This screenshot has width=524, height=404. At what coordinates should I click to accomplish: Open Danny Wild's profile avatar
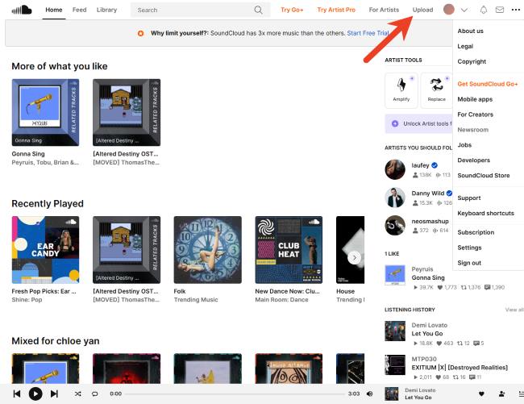click(x=395, y=198)
